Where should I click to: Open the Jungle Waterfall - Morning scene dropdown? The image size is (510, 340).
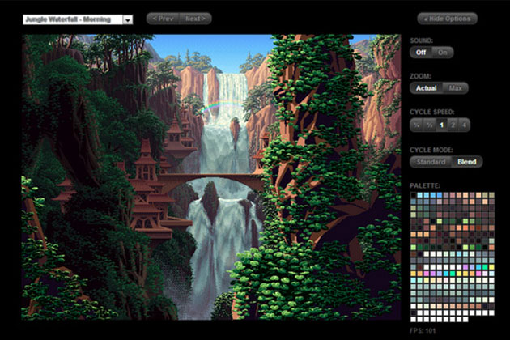click(78, 19)
